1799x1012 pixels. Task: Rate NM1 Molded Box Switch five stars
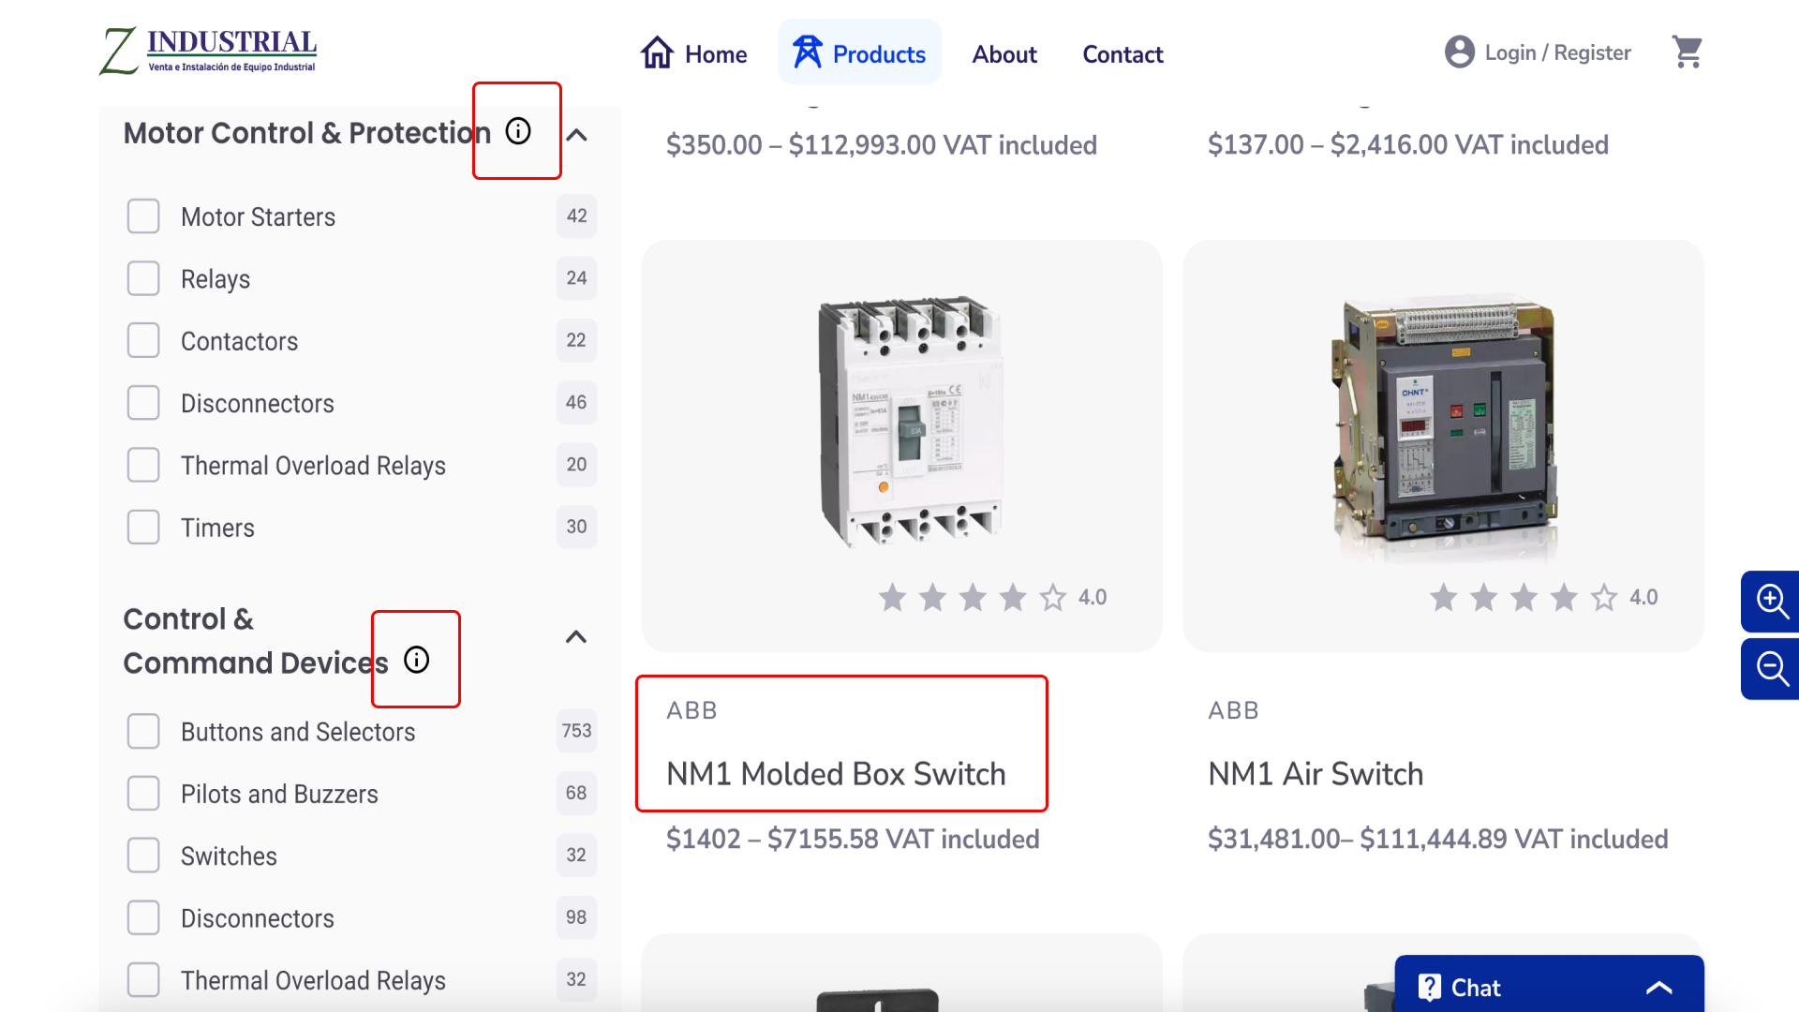point(1052,598)
